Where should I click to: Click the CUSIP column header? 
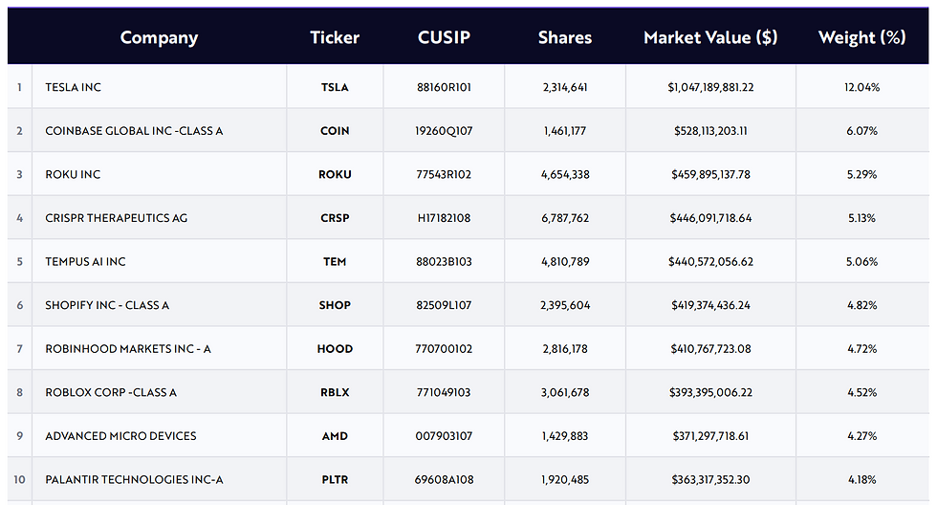(x=444, y=37)
